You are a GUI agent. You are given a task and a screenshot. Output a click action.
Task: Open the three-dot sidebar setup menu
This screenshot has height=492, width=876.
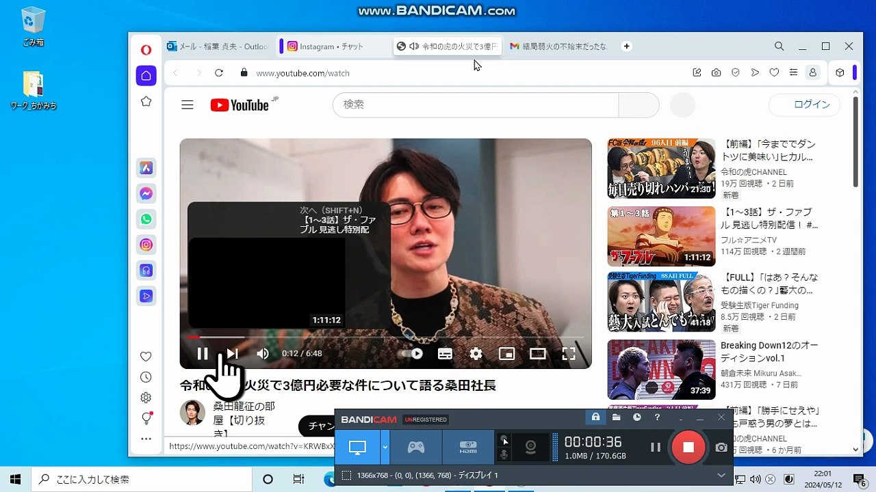click(146, 439)
